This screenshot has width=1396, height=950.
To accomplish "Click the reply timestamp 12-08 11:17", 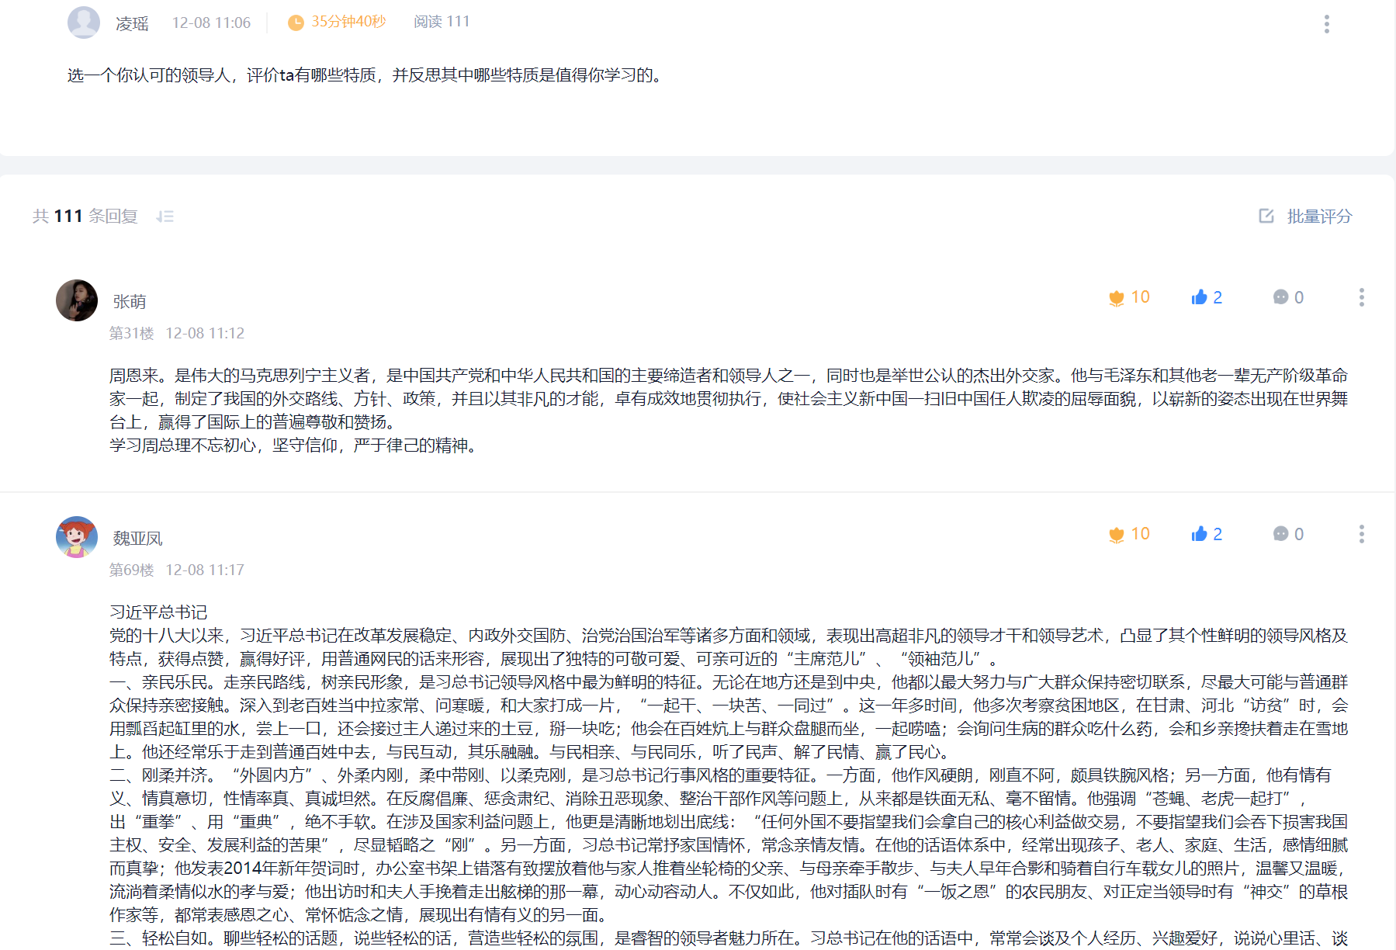I will (x=205, y=570).
